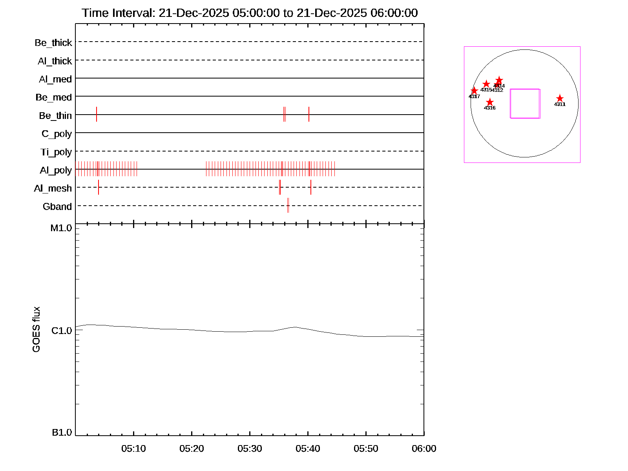Image resolution: width=628 pixels, height=471 pixels.
Task: Select the Al_poly filter label
Action: coord(56,170)
